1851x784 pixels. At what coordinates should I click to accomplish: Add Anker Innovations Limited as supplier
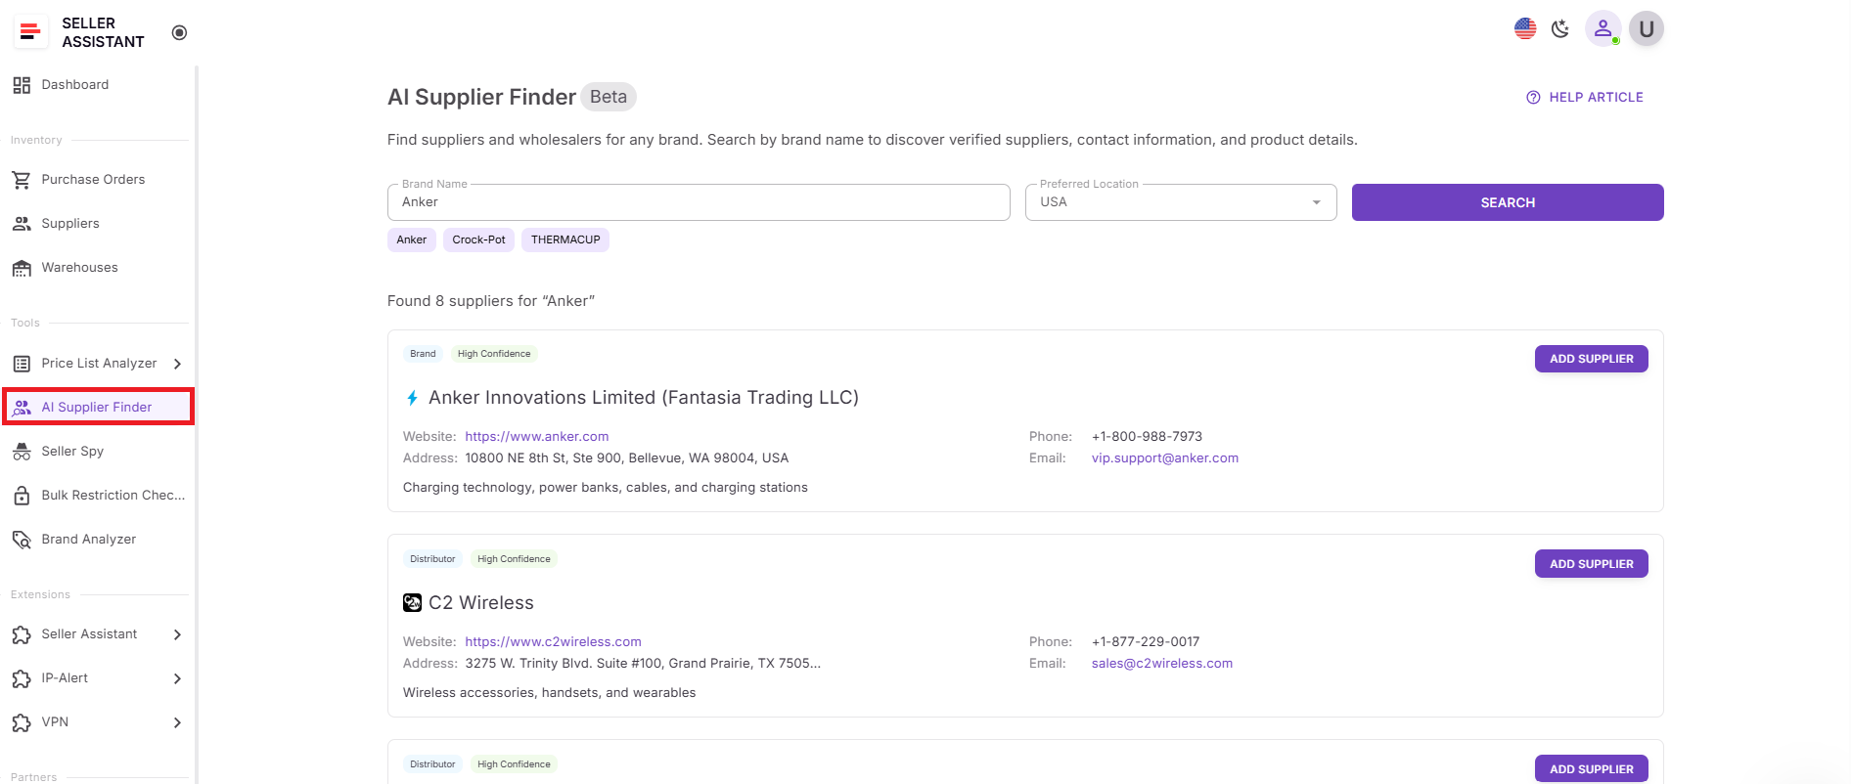[x=1592, y=359]
